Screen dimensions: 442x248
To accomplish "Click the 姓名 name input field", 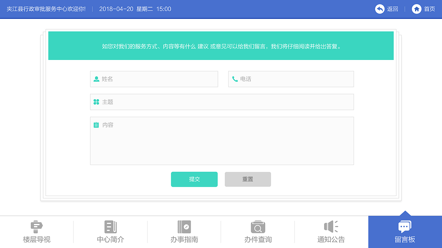I will (154, 79).
